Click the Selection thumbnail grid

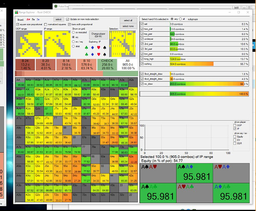click(x=123, y=44)
